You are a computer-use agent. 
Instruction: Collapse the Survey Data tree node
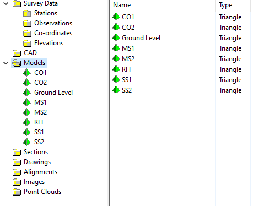pyautogui.click(x=6, y=3)
